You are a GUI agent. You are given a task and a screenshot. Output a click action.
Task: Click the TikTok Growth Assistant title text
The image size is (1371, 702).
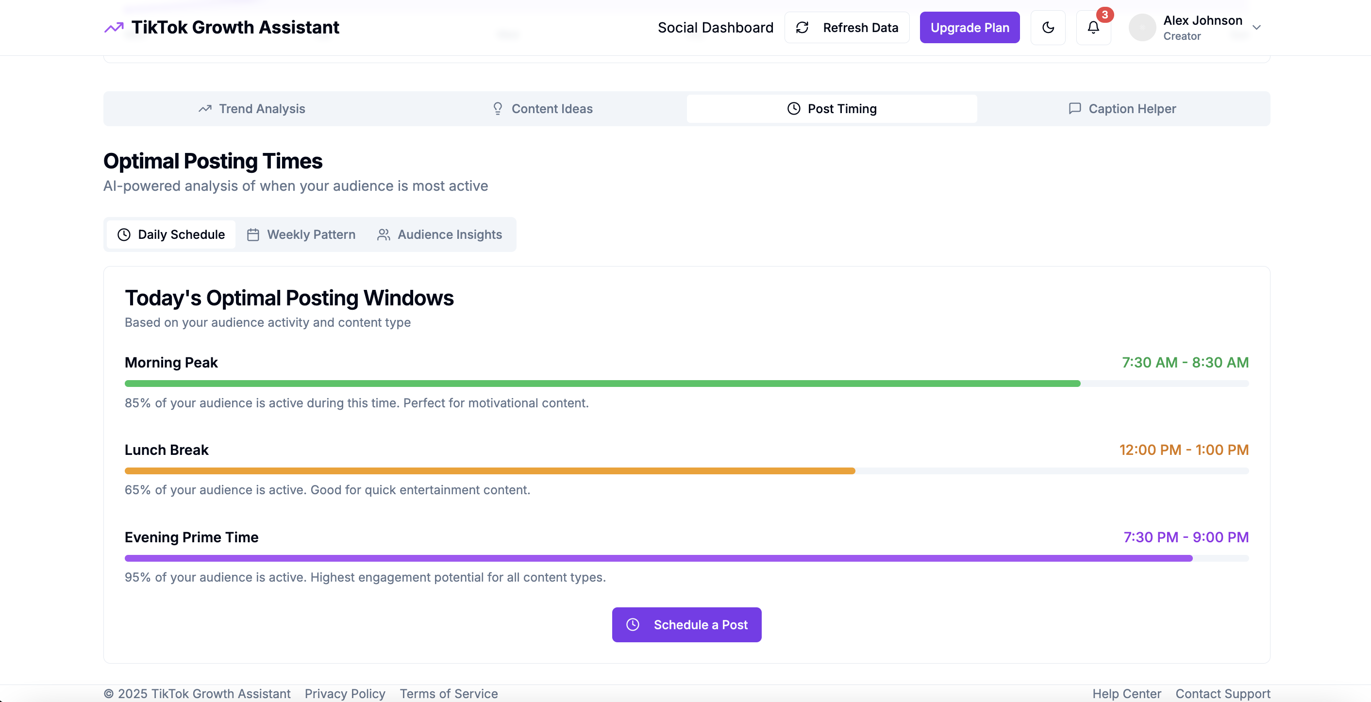(235, 28)
